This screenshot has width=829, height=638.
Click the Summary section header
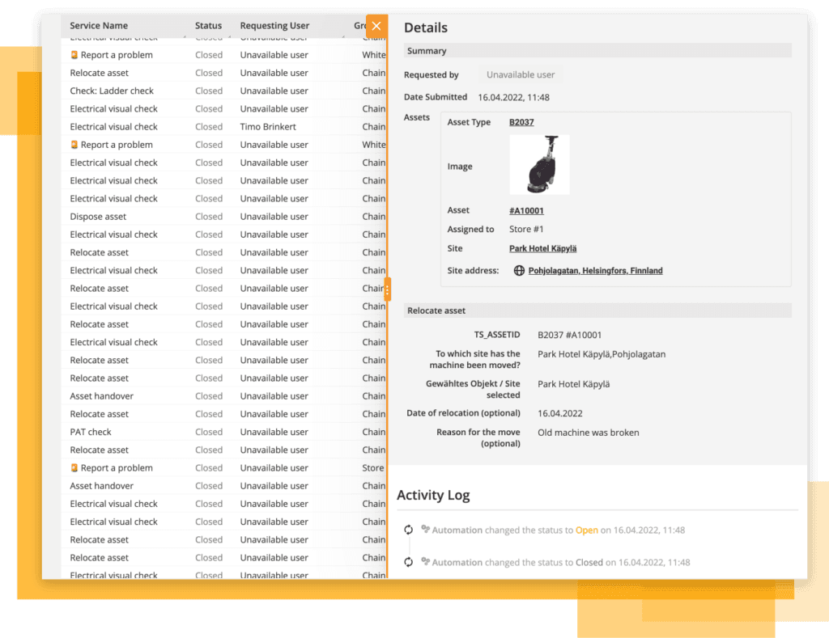597,51
